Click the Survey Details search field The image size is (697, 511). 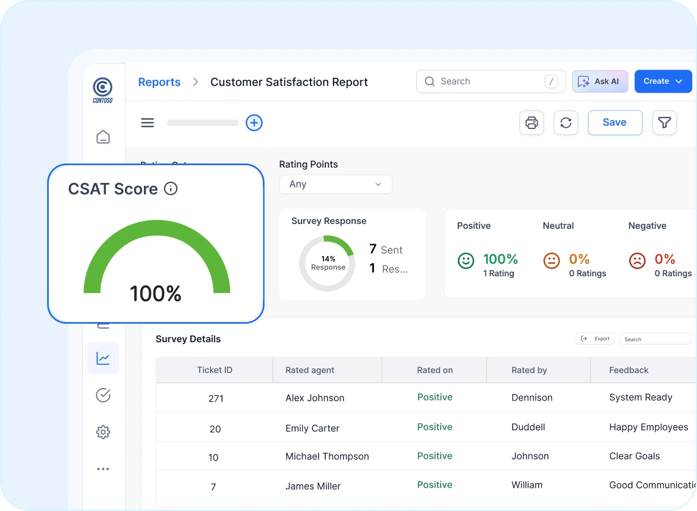pos(655,339)
